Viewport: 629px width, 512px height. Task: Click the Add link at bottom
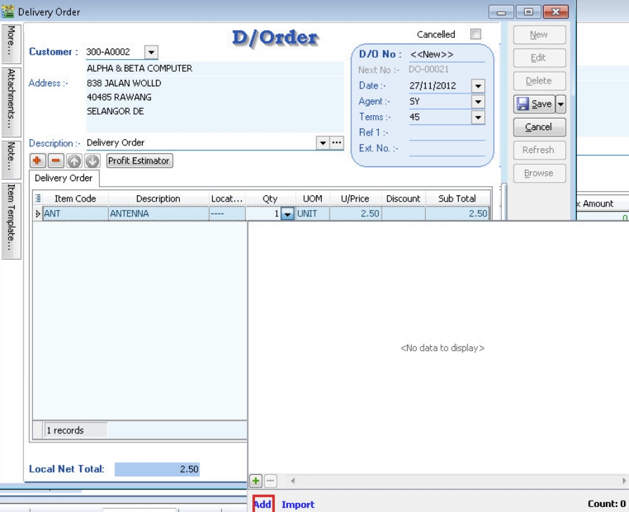[263, 504]
